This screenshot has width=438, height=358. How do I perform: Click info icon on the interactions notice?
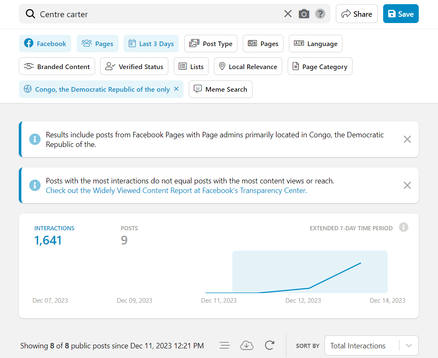click(x=35, y=185)
